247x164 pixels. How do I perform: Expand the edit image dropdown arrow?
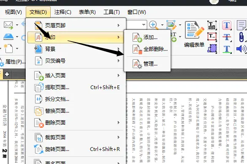pos(180,25)
